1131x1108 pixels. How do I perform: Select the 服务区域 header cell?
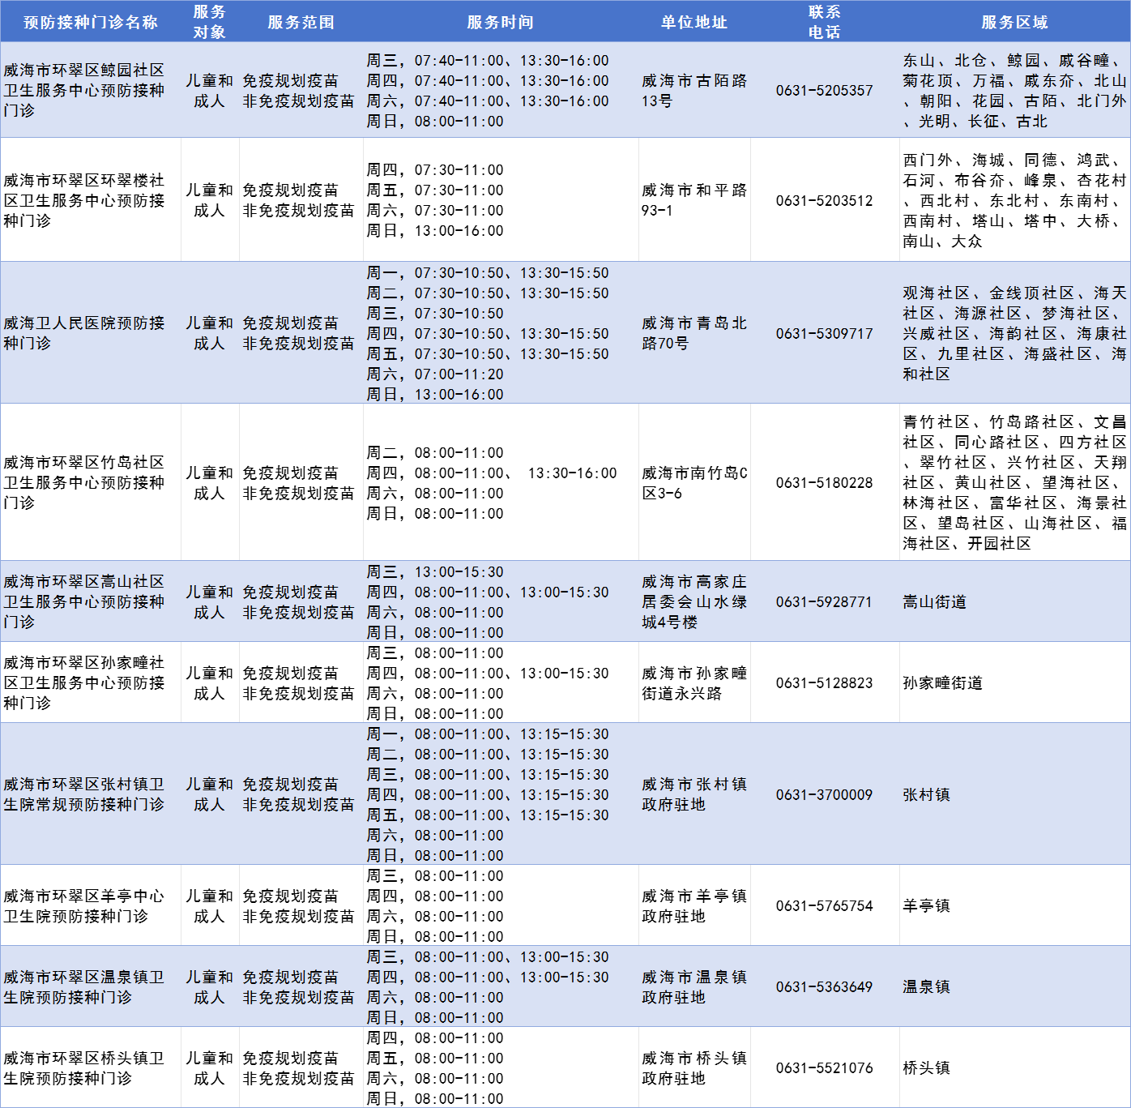(x=1014, y=22)
